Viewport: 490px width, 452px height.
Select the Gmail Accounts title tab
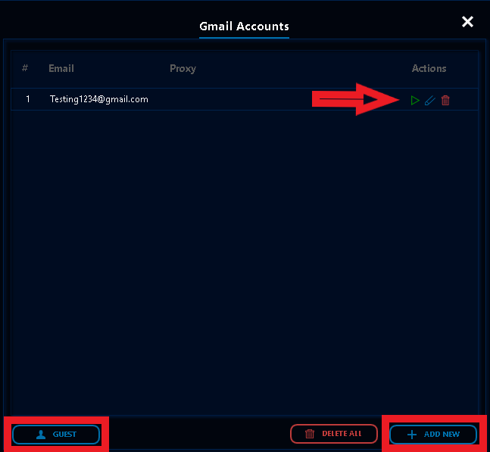pos(244,26)
